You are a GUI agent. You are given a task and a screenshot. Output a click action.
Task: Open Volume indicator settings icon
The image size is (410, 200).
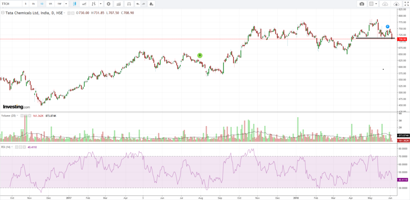pos(26,116)
